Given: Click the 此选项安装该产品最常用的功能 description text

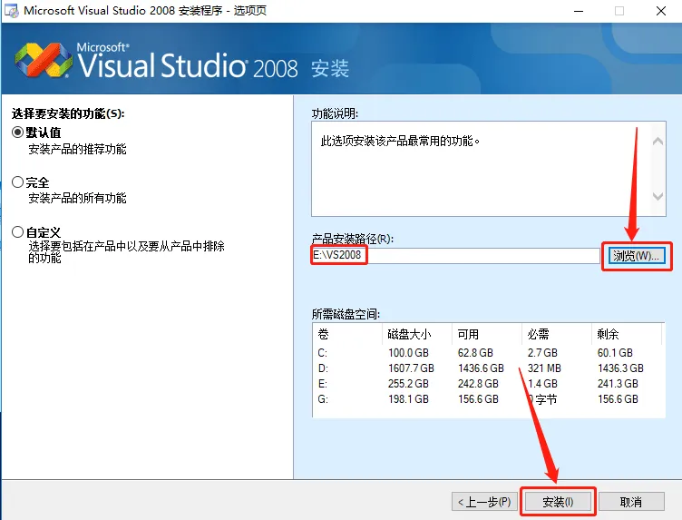Looking at the screenshot, I should 400,141.
